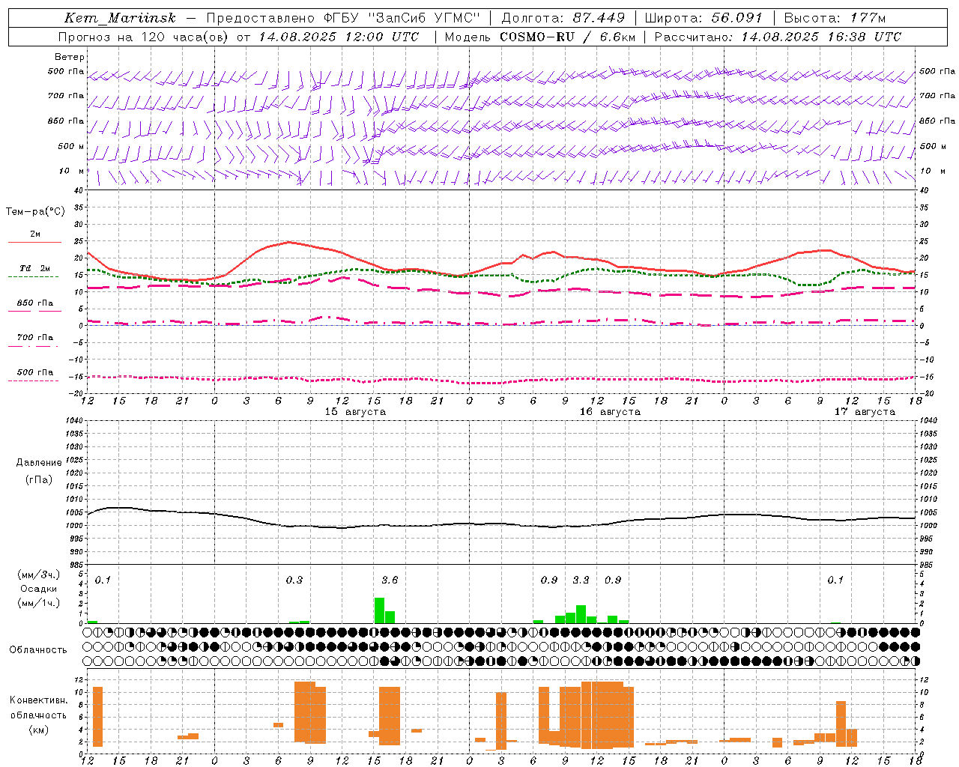
Task: Click the 0.3 precipitation total value
Action: (294, 580)
